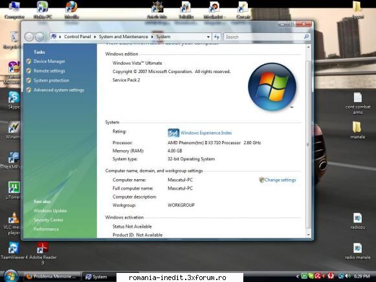Click 32-bit Operating System value

click(x=191, y=159)
